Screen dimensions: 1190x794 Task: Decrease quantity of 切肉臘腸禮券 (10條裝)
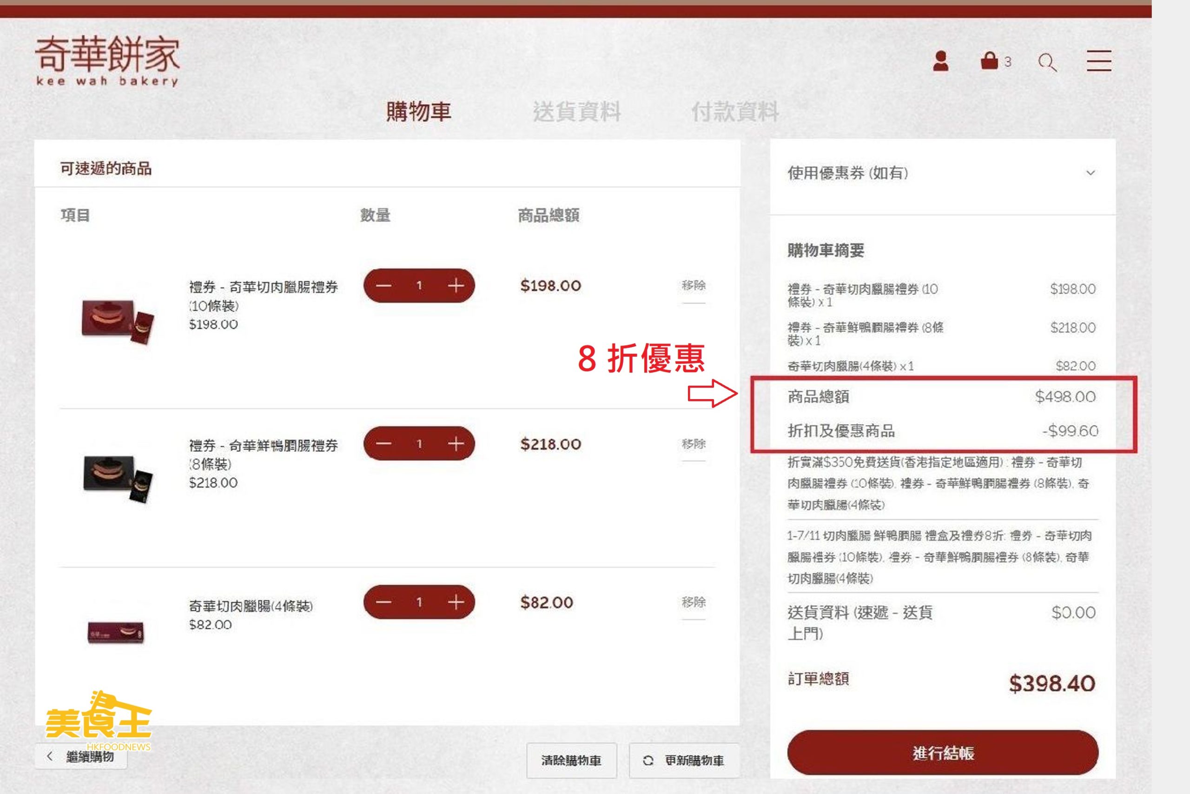pyautogui.click(x=383, y=286)
